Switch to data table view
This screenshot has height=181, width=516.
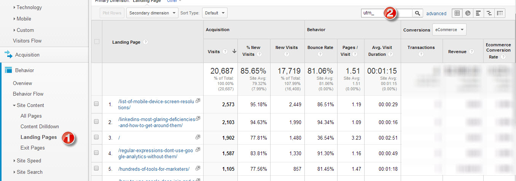(457, 13)
